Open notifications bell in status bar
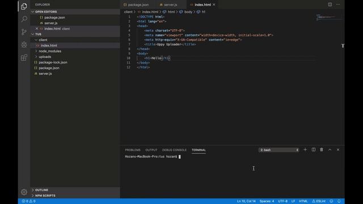 339,201
